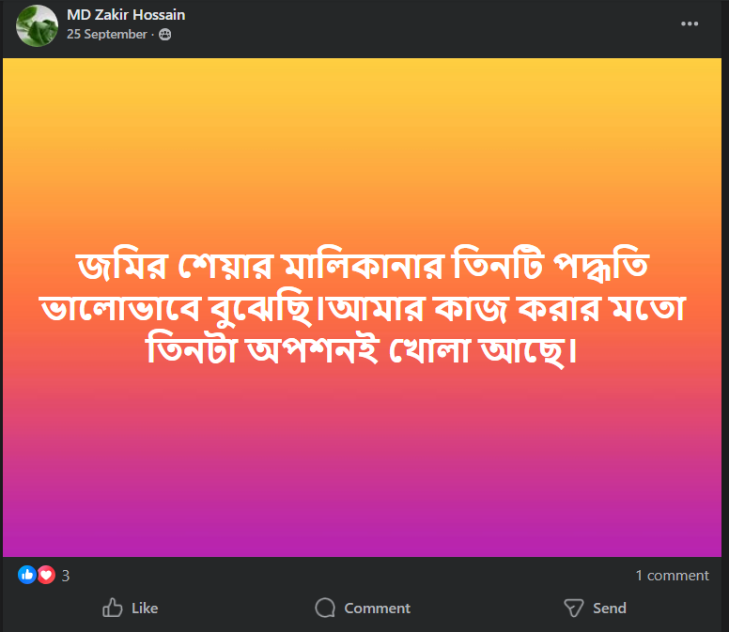
Task: Show who reacted via the count 3
Action: (66, 576)
